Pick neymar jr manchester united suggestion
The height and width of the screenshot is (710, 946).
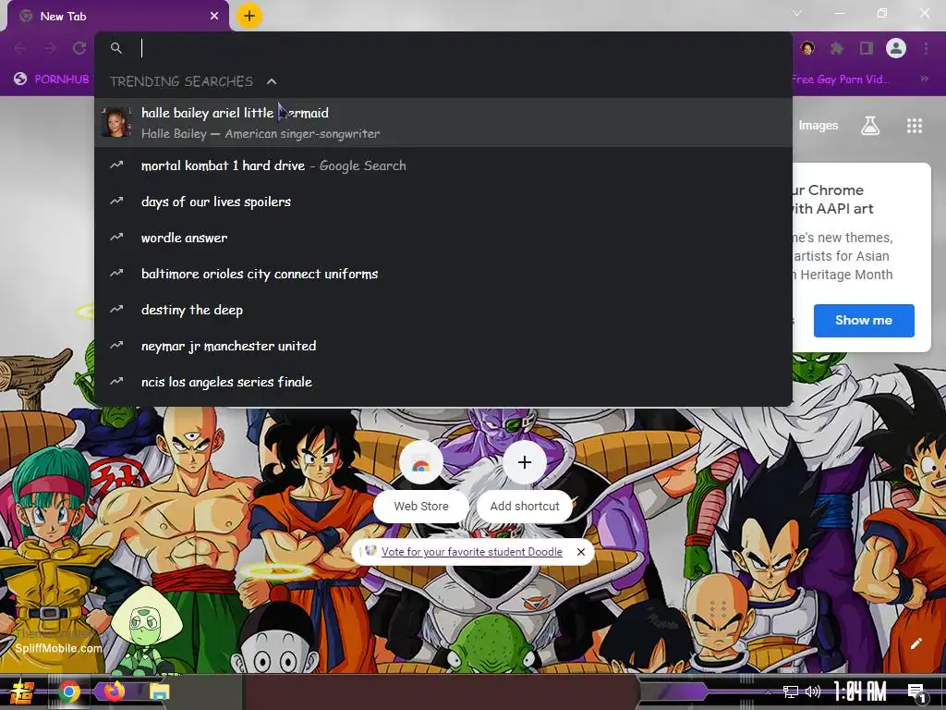click(x=443, y=346)
